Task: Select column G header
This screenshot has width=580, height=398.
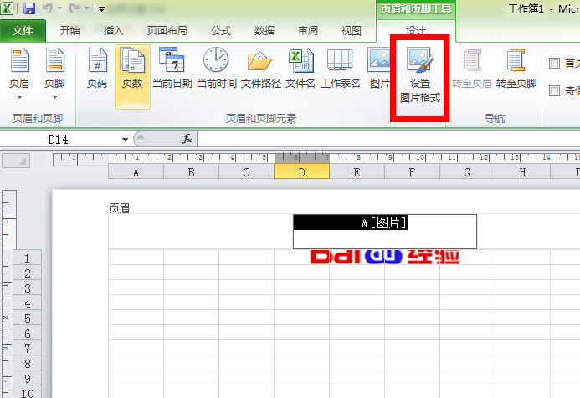Action: pos(467,171)
